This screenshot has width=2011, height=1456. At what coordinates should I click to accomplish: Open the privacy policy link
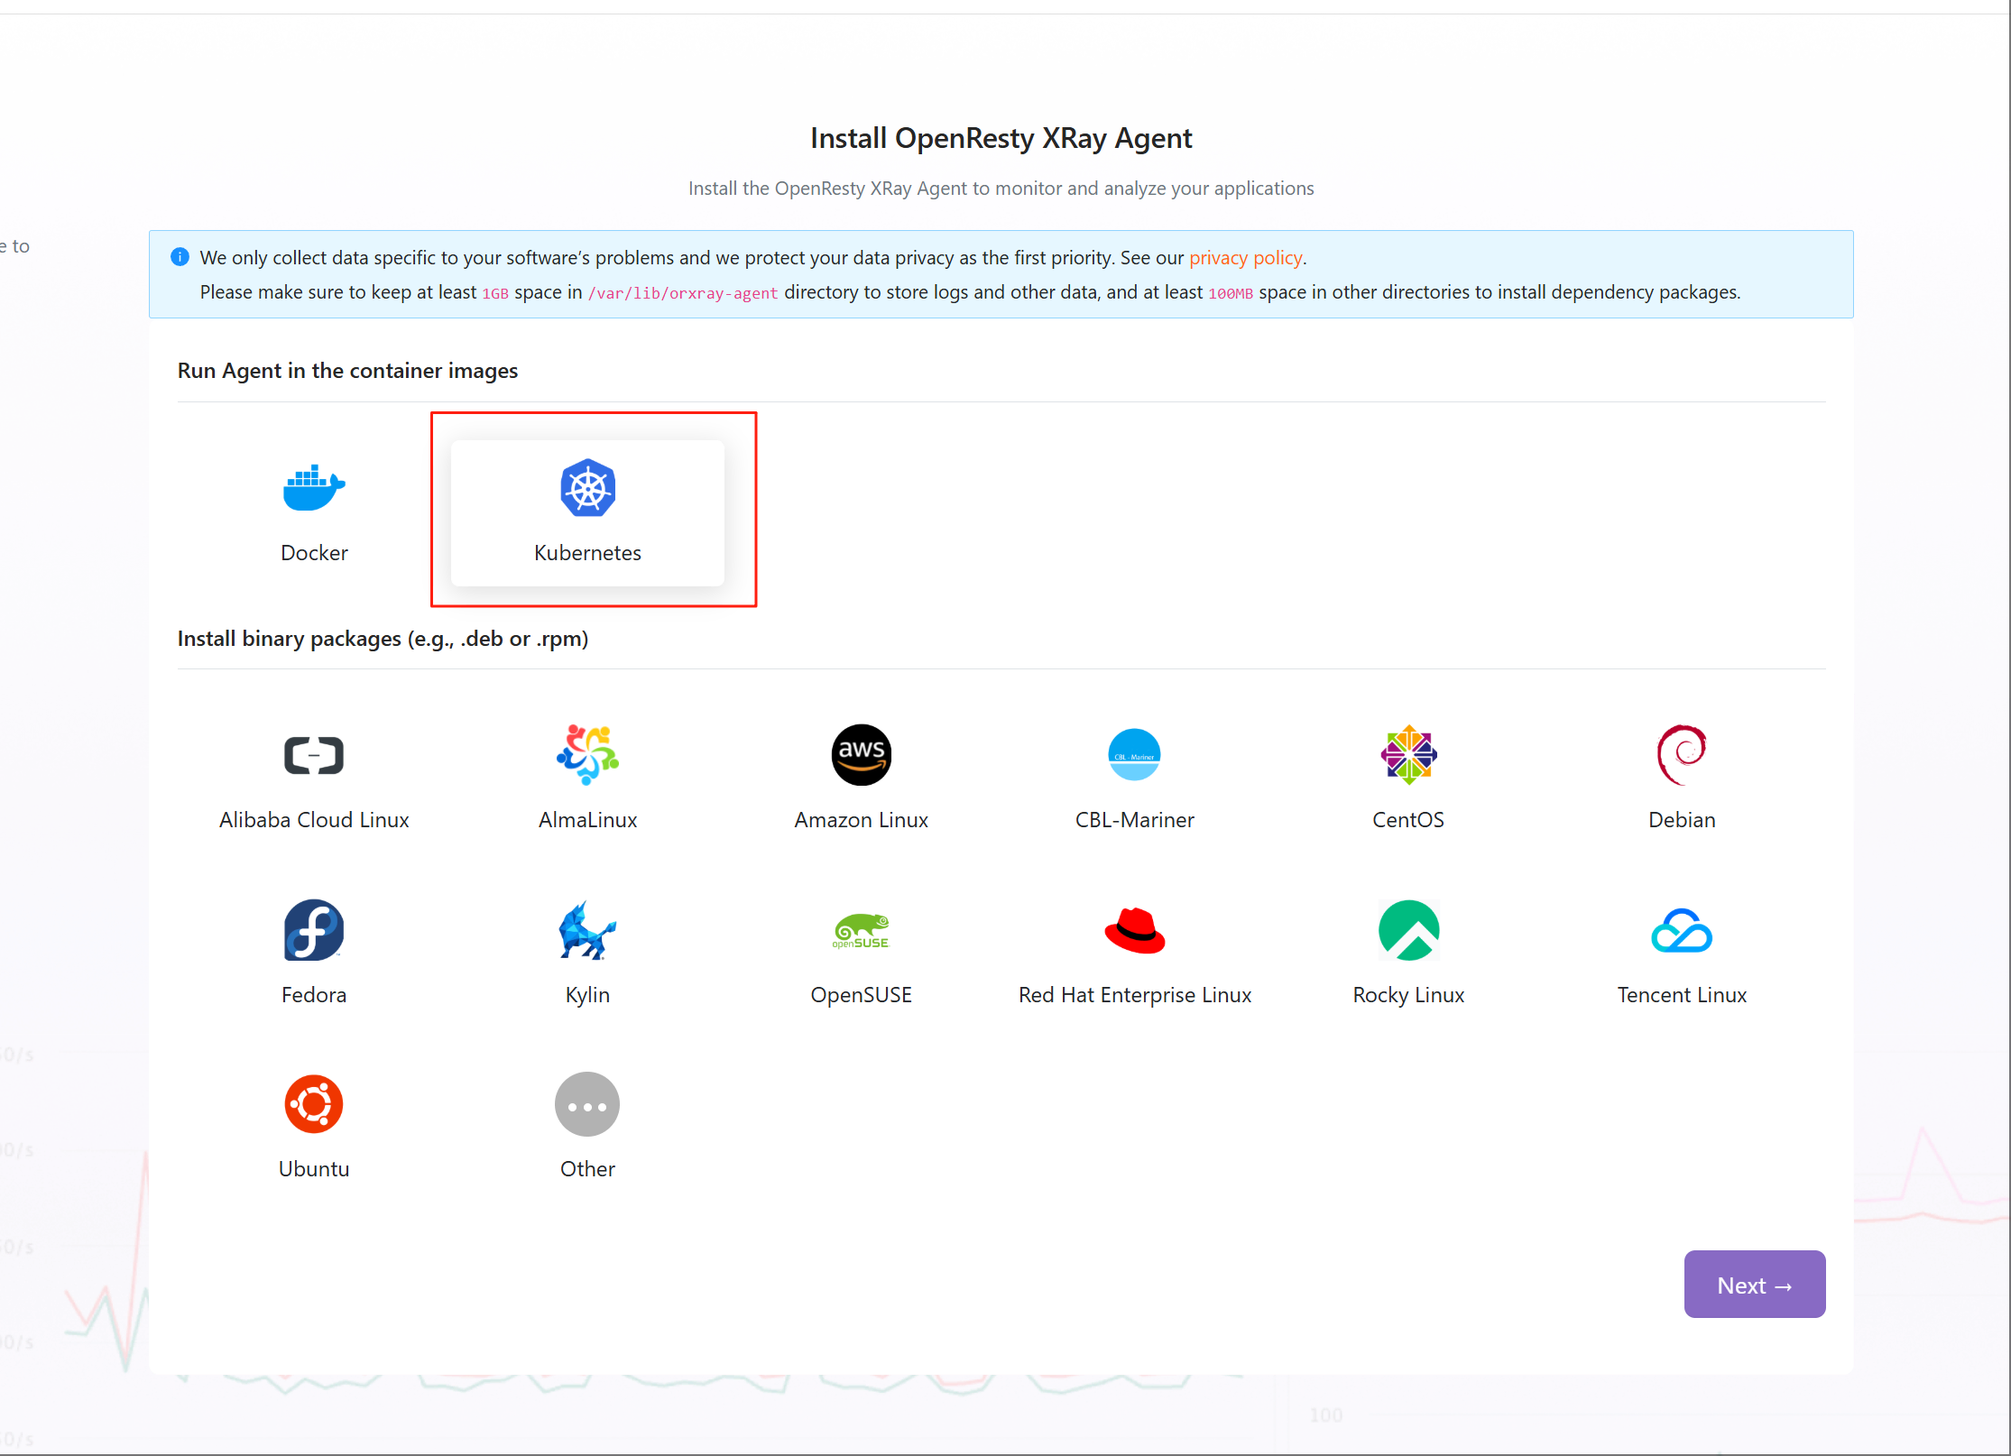coord(1245,257)
